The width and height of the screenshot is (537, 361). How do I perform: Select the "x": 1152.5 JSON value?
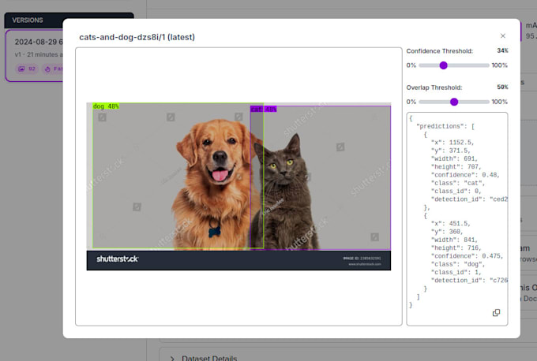click(x=460, y=142)
